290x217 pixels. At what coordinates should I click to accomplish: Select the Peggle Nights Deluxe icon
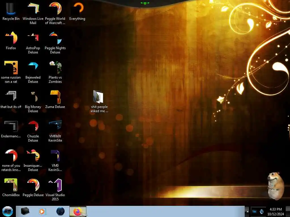pos(55,43)
